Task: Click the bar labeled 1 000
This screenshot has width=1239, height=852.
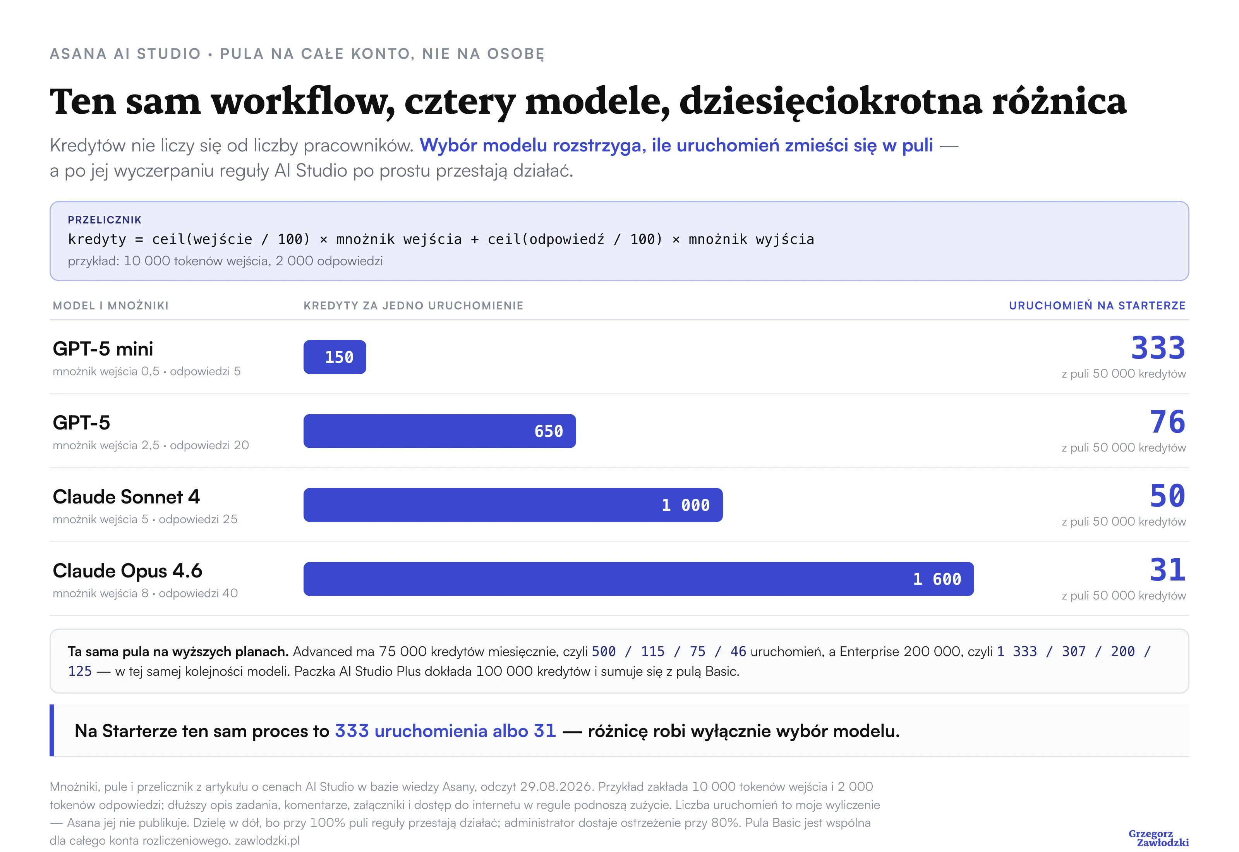Action: pyautogui.click(x=513, y=505)
